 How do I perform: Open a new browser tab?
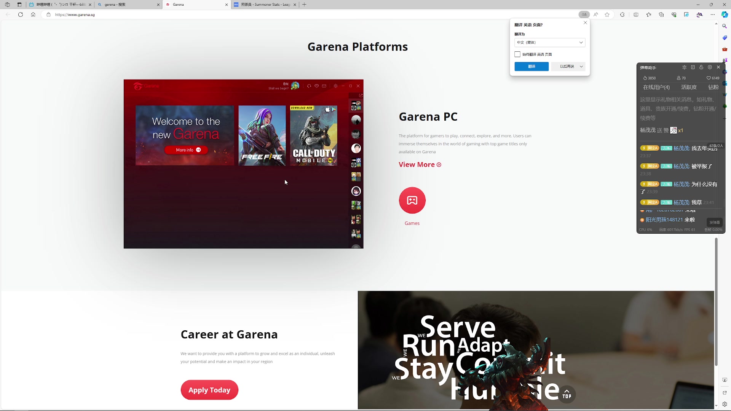click(x=304, y=5)
